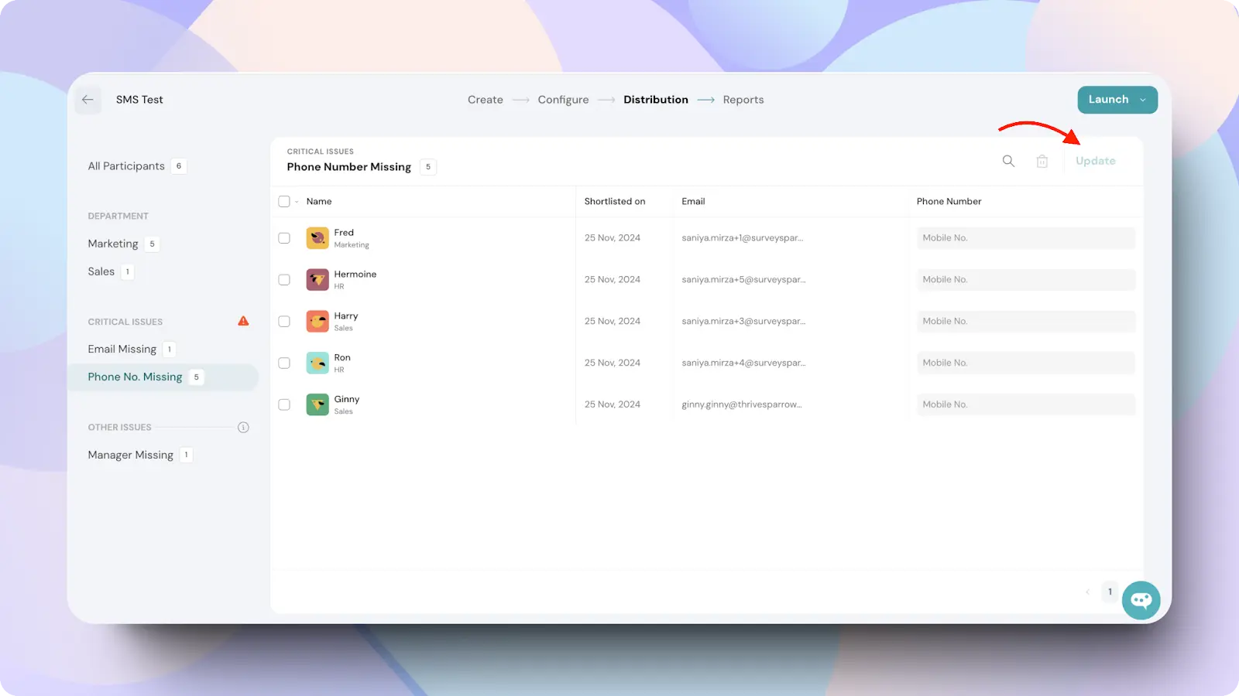Open the Configure step
Screen dimensions: 1239x696
coord(563,100)
